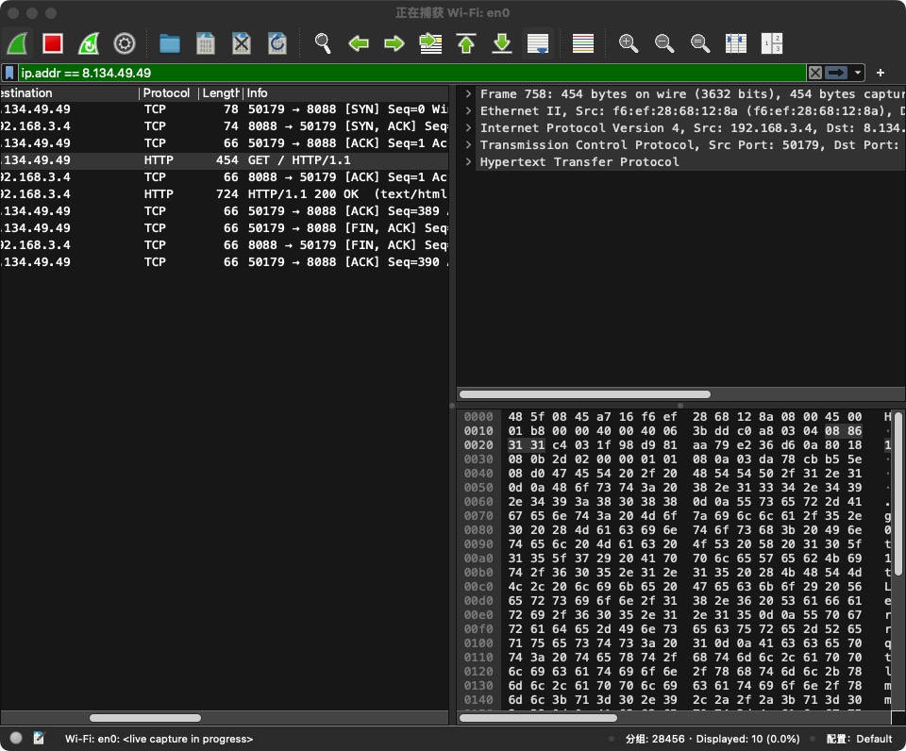The image size is (906, 751).
Task: Apply the display filter arrow
Action: coord(835,73)
